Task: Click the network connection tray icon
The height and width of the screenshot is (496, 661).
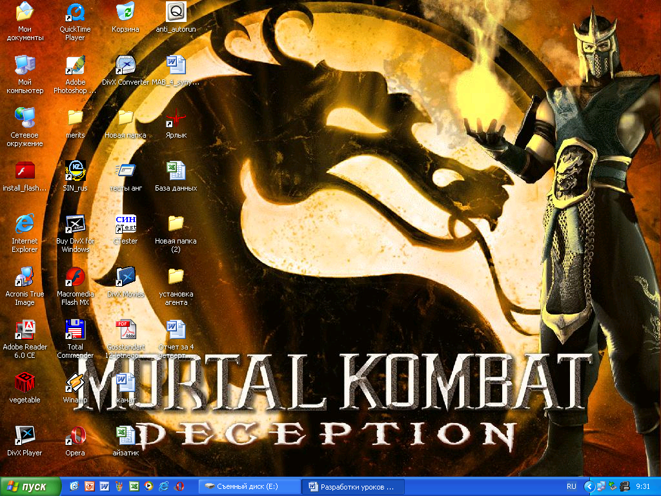Action: 601,487
